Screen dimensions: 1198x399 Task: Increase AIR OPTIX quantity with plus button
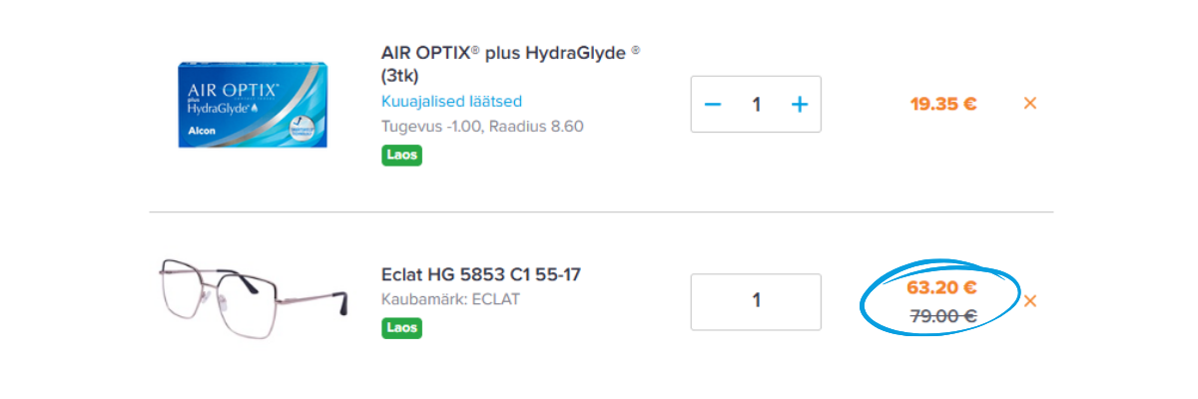[799, 104]
